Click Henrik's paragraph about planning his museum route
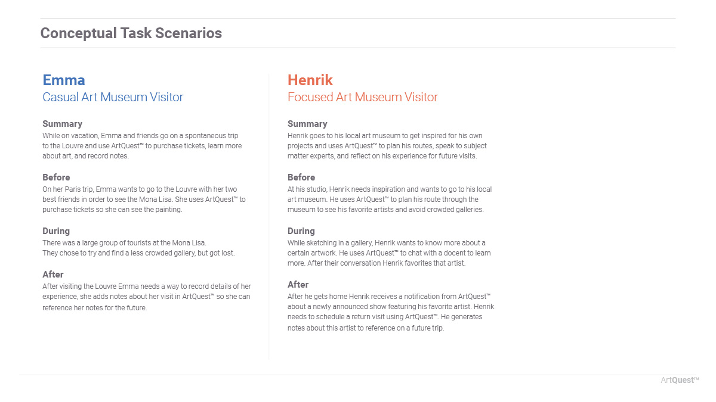This screenshot has width=716, height=402. (389, 200)
